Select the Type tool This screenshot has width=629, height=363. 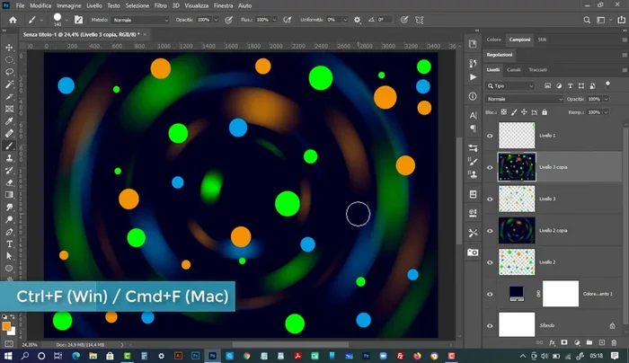coord(9,243)
